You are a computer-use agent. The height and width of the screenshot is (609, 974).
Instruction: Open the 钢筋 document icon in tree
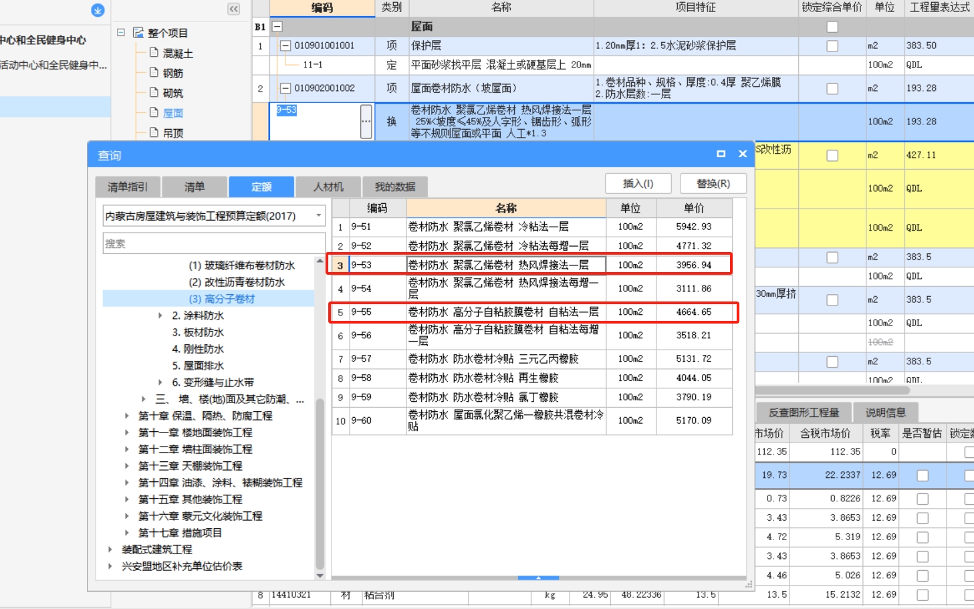click(x=154, y=72)
